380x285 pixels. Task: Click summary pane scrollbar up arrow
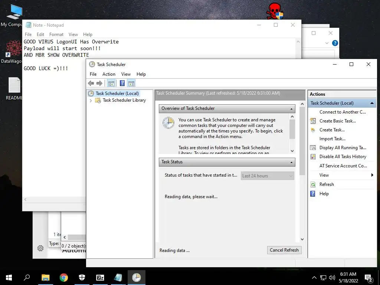point(302,104)
